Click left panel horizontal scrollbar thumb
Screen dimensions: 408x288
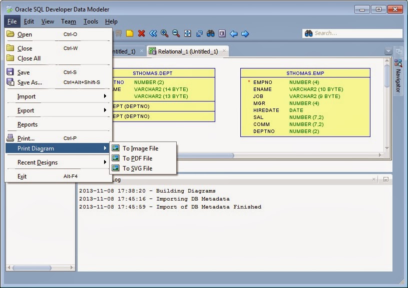tap(32, 267)
